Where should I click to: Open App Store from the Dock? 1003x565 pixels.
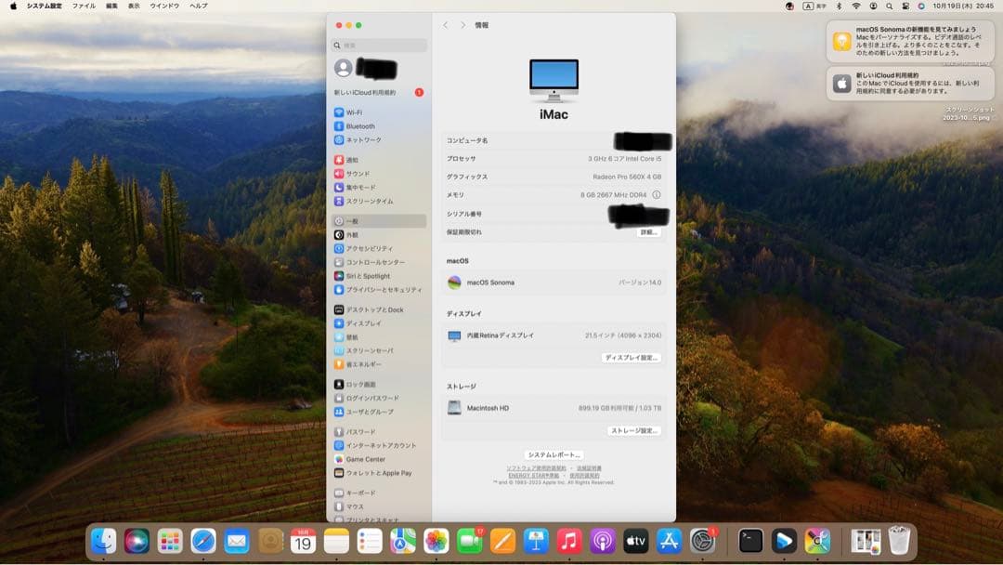pyautogui.click(x=669, y=539)
